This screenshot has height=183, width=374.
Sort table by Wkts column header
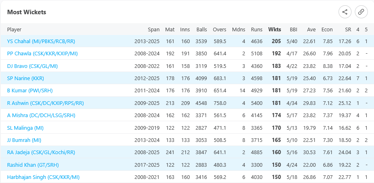(x=274, y=30)
